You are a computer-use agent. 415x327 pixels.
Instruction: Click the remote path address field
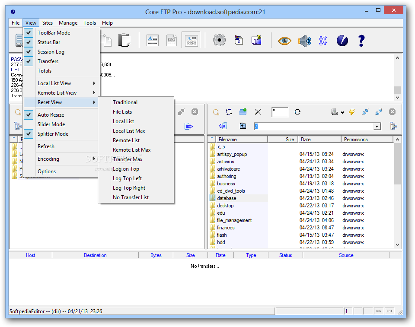point(314,127)
